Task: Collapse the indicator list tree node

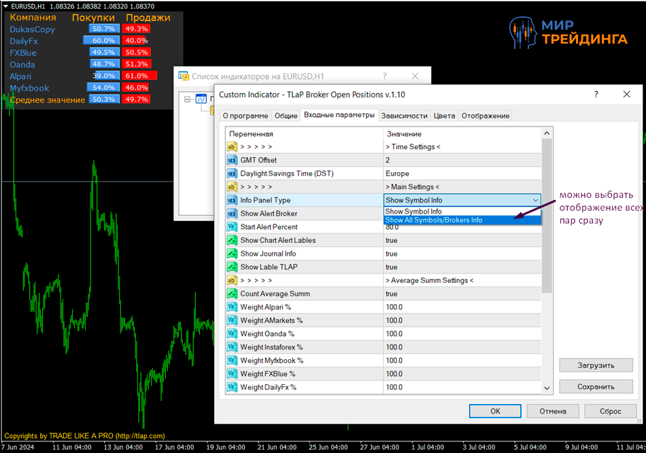Action: click(x=188, y=99)
